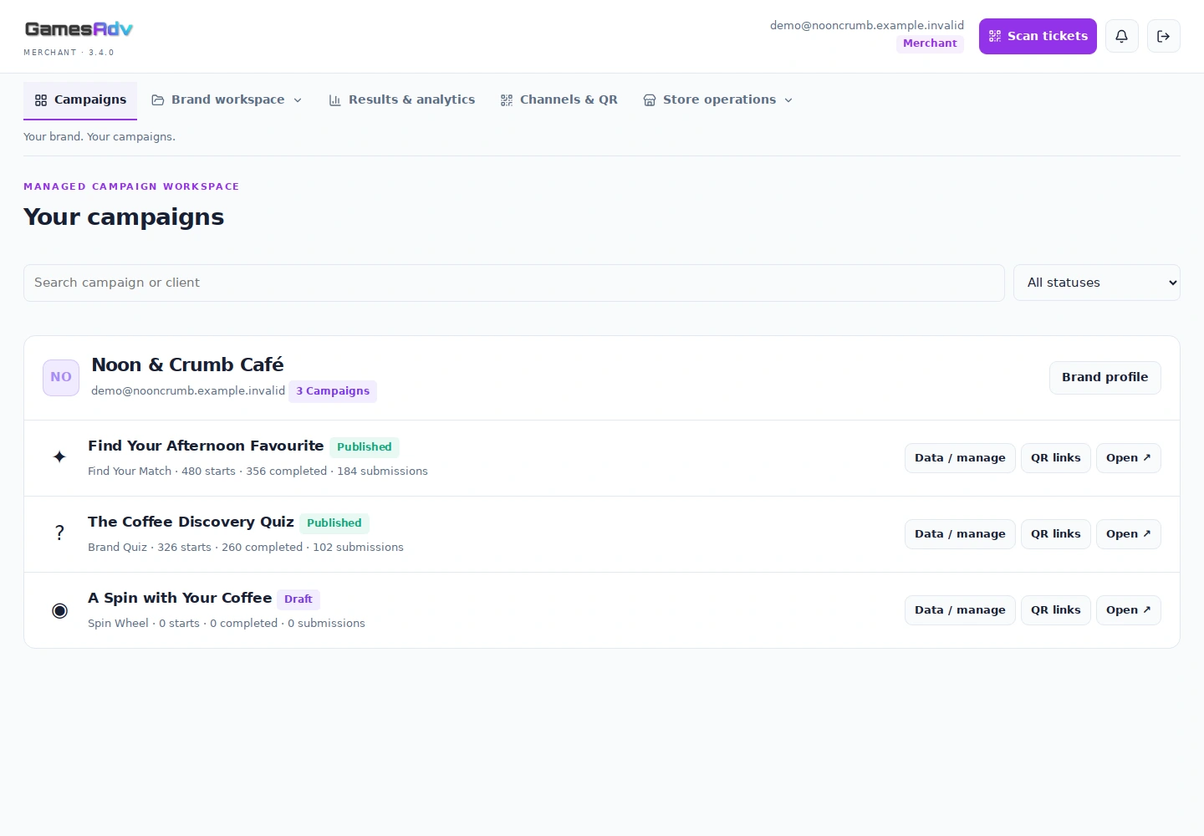Image resolution: width=1204 pixels, height=836 pixels.
Task: Click the sign out arrow icon
Action: [x=1164, y=36]
